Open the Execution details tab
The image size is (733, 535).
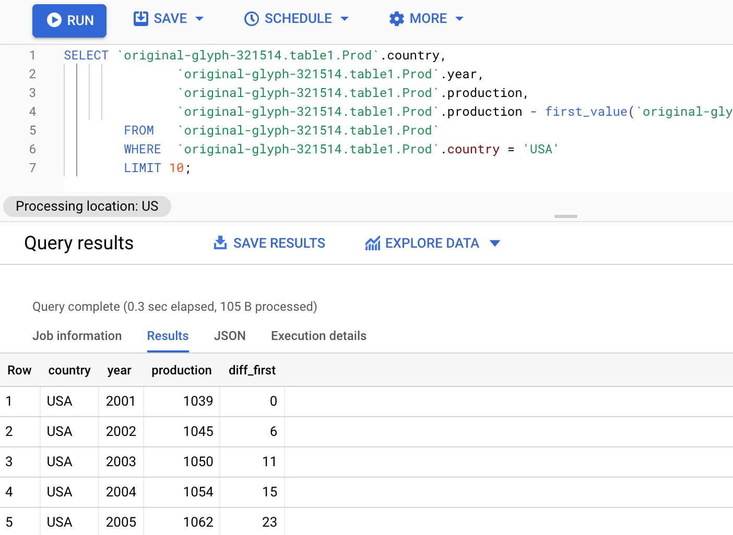tap(318, 336)
